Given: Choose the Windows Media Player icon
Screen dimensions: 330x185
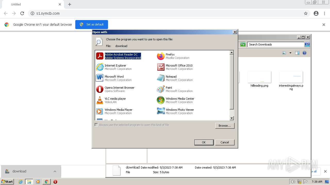Looking at the screenshot, I should [x=100, y=111].
